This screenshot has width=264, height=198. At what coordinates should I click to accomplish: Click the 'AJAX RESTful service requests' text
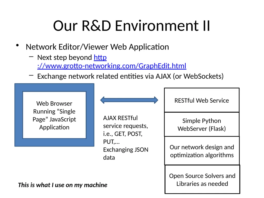pyautogui.click(x=126, y=122)
